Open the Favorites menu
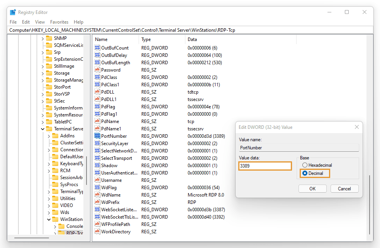 click(x=59, y=22)
